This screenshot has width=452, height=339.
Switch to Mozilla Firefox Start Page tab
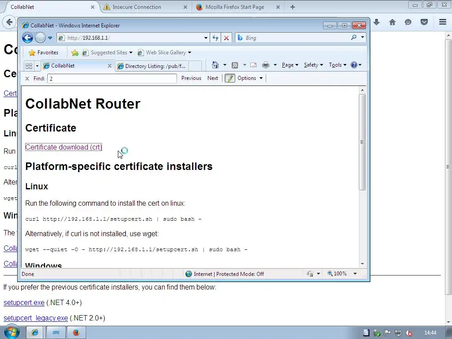(235, 7)
